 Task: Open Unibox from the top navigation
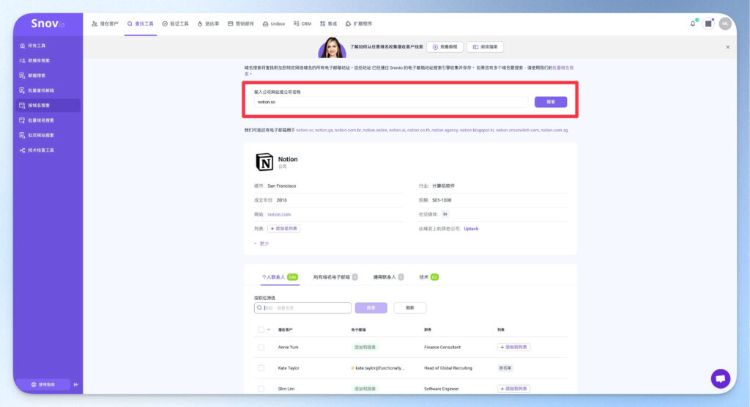[x=274, y=23]
